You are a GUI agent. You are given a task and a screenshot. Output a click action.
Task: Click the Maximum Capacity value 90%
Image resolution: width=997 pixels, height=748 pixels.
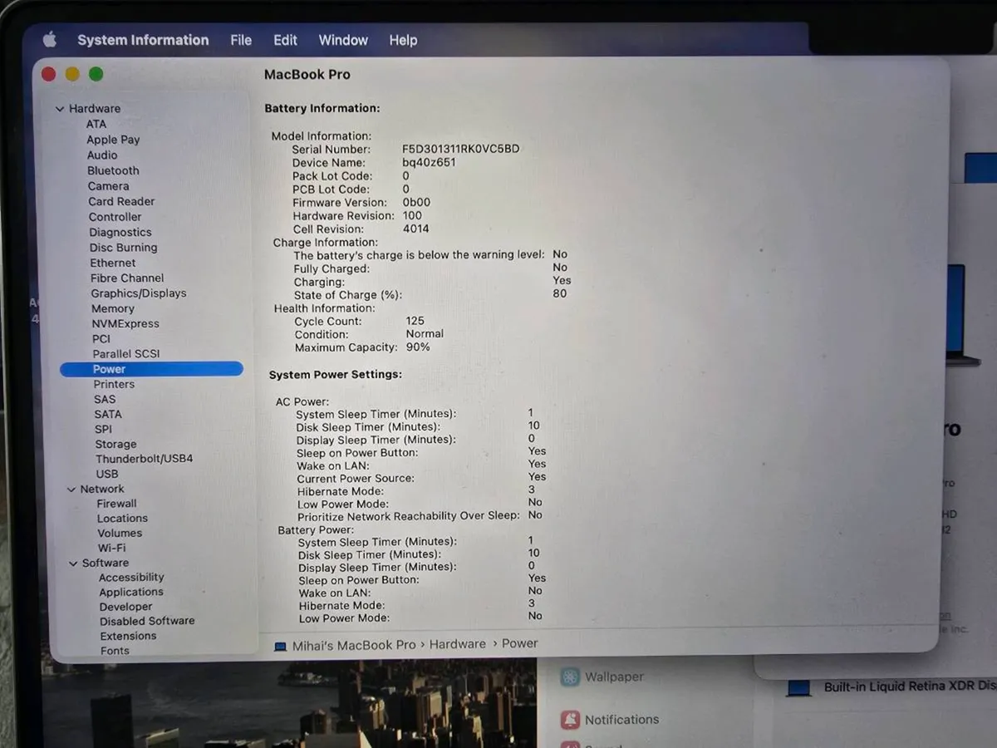pos(418,347)
